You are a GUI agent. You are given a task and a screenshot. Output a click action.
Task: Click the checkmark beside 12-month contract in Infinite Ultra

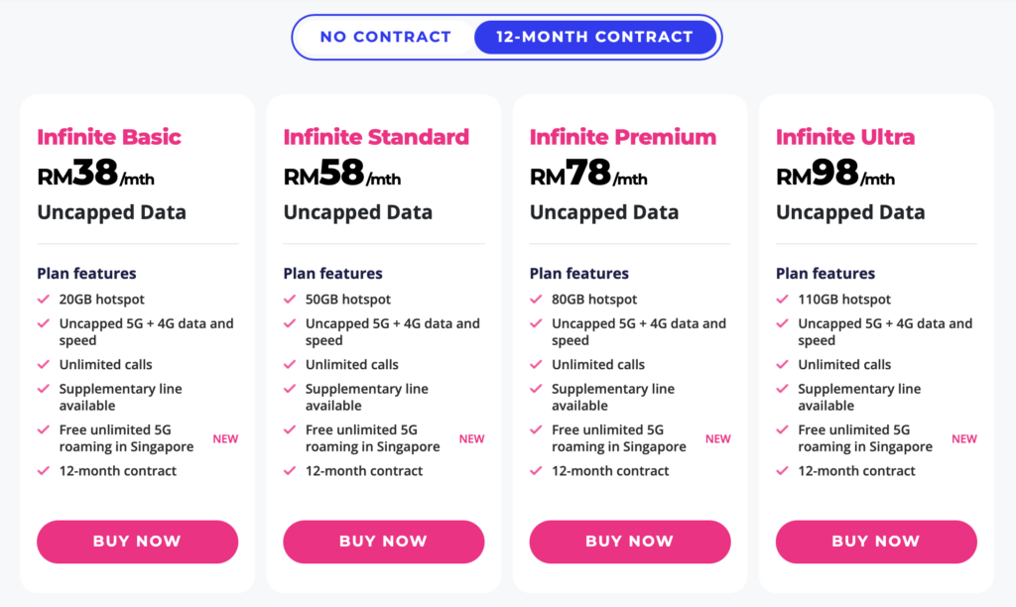coord(781,471)
